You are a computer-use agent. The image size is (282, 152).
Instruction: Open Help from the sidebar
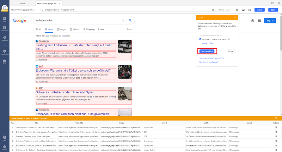(5, 138)
